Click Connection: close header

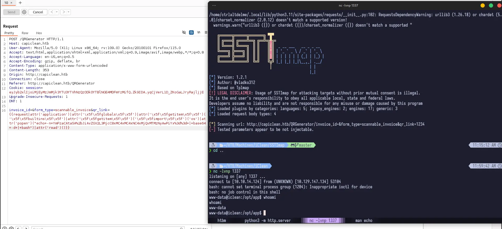(x=27, y=79)
